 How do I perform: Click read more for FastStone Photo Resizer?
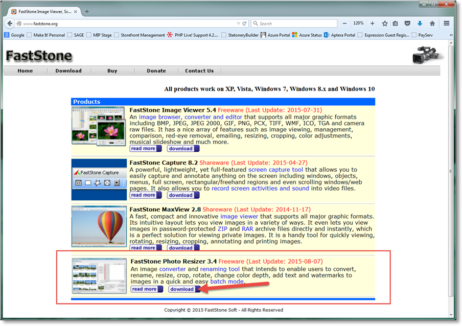pos(147,289)
